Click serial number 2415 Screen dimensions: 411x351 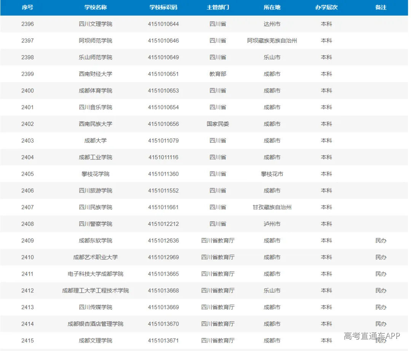coord(27,340)
